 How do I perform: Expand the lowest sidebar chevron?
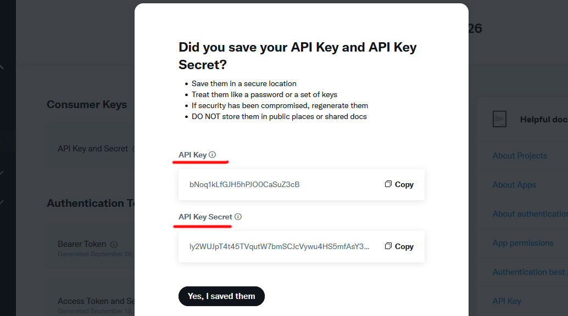[x=2, y=202]
